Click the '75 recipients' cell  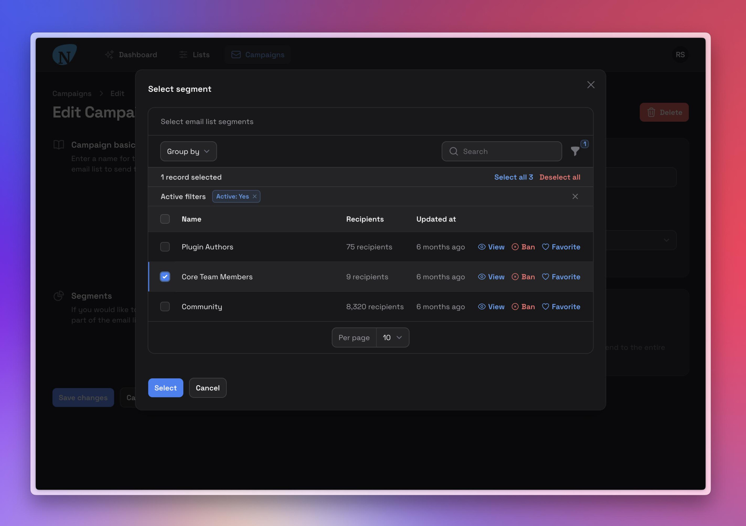(x=369, y=247)
